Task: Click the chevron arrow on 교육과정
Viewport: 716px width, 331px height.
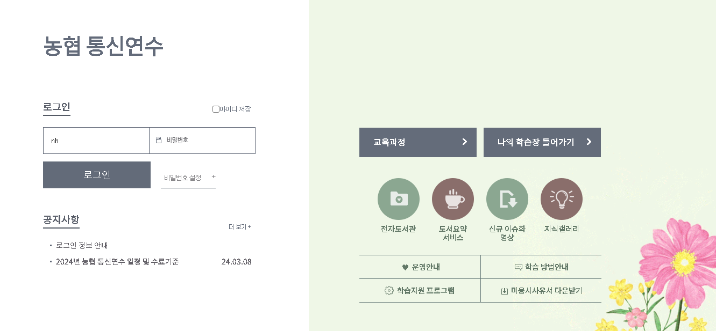Action: (x=464, y=142)
